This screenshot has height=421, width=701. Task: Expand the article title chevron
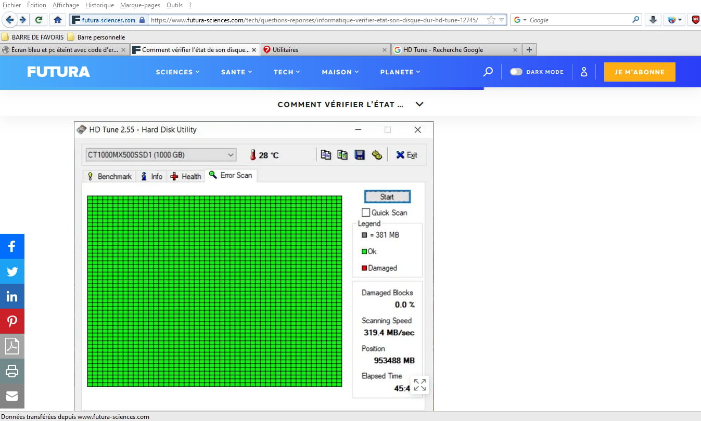(x=419, y=104)
